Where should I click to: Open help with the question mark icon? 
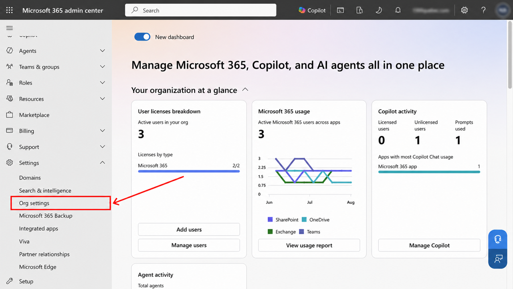[x=483, y=10]
